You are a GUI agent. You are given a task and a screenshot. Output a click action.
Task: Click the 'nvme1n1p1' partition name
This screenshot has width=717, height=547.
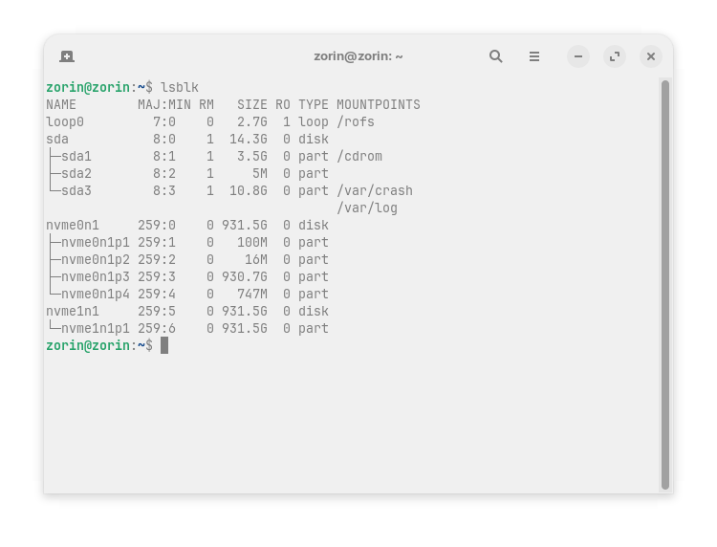(95, 328)
